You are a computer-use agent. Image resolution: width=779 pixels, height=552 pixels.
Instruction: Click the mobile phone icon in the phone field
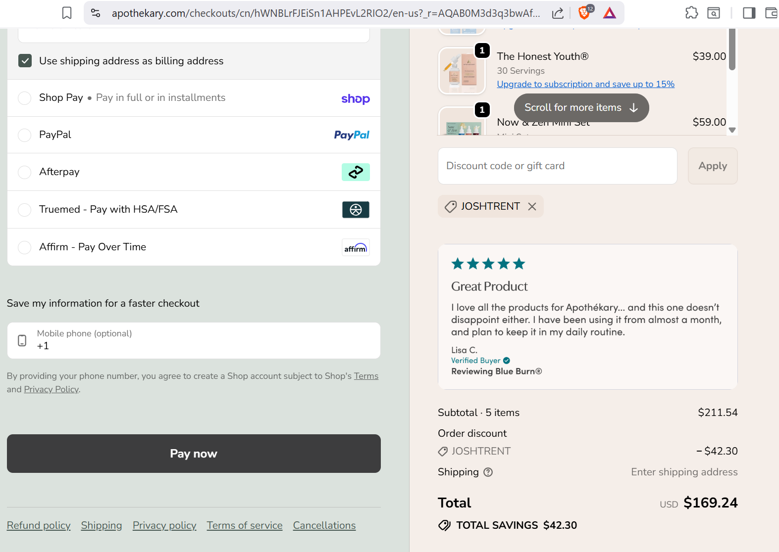pos(22,340)
